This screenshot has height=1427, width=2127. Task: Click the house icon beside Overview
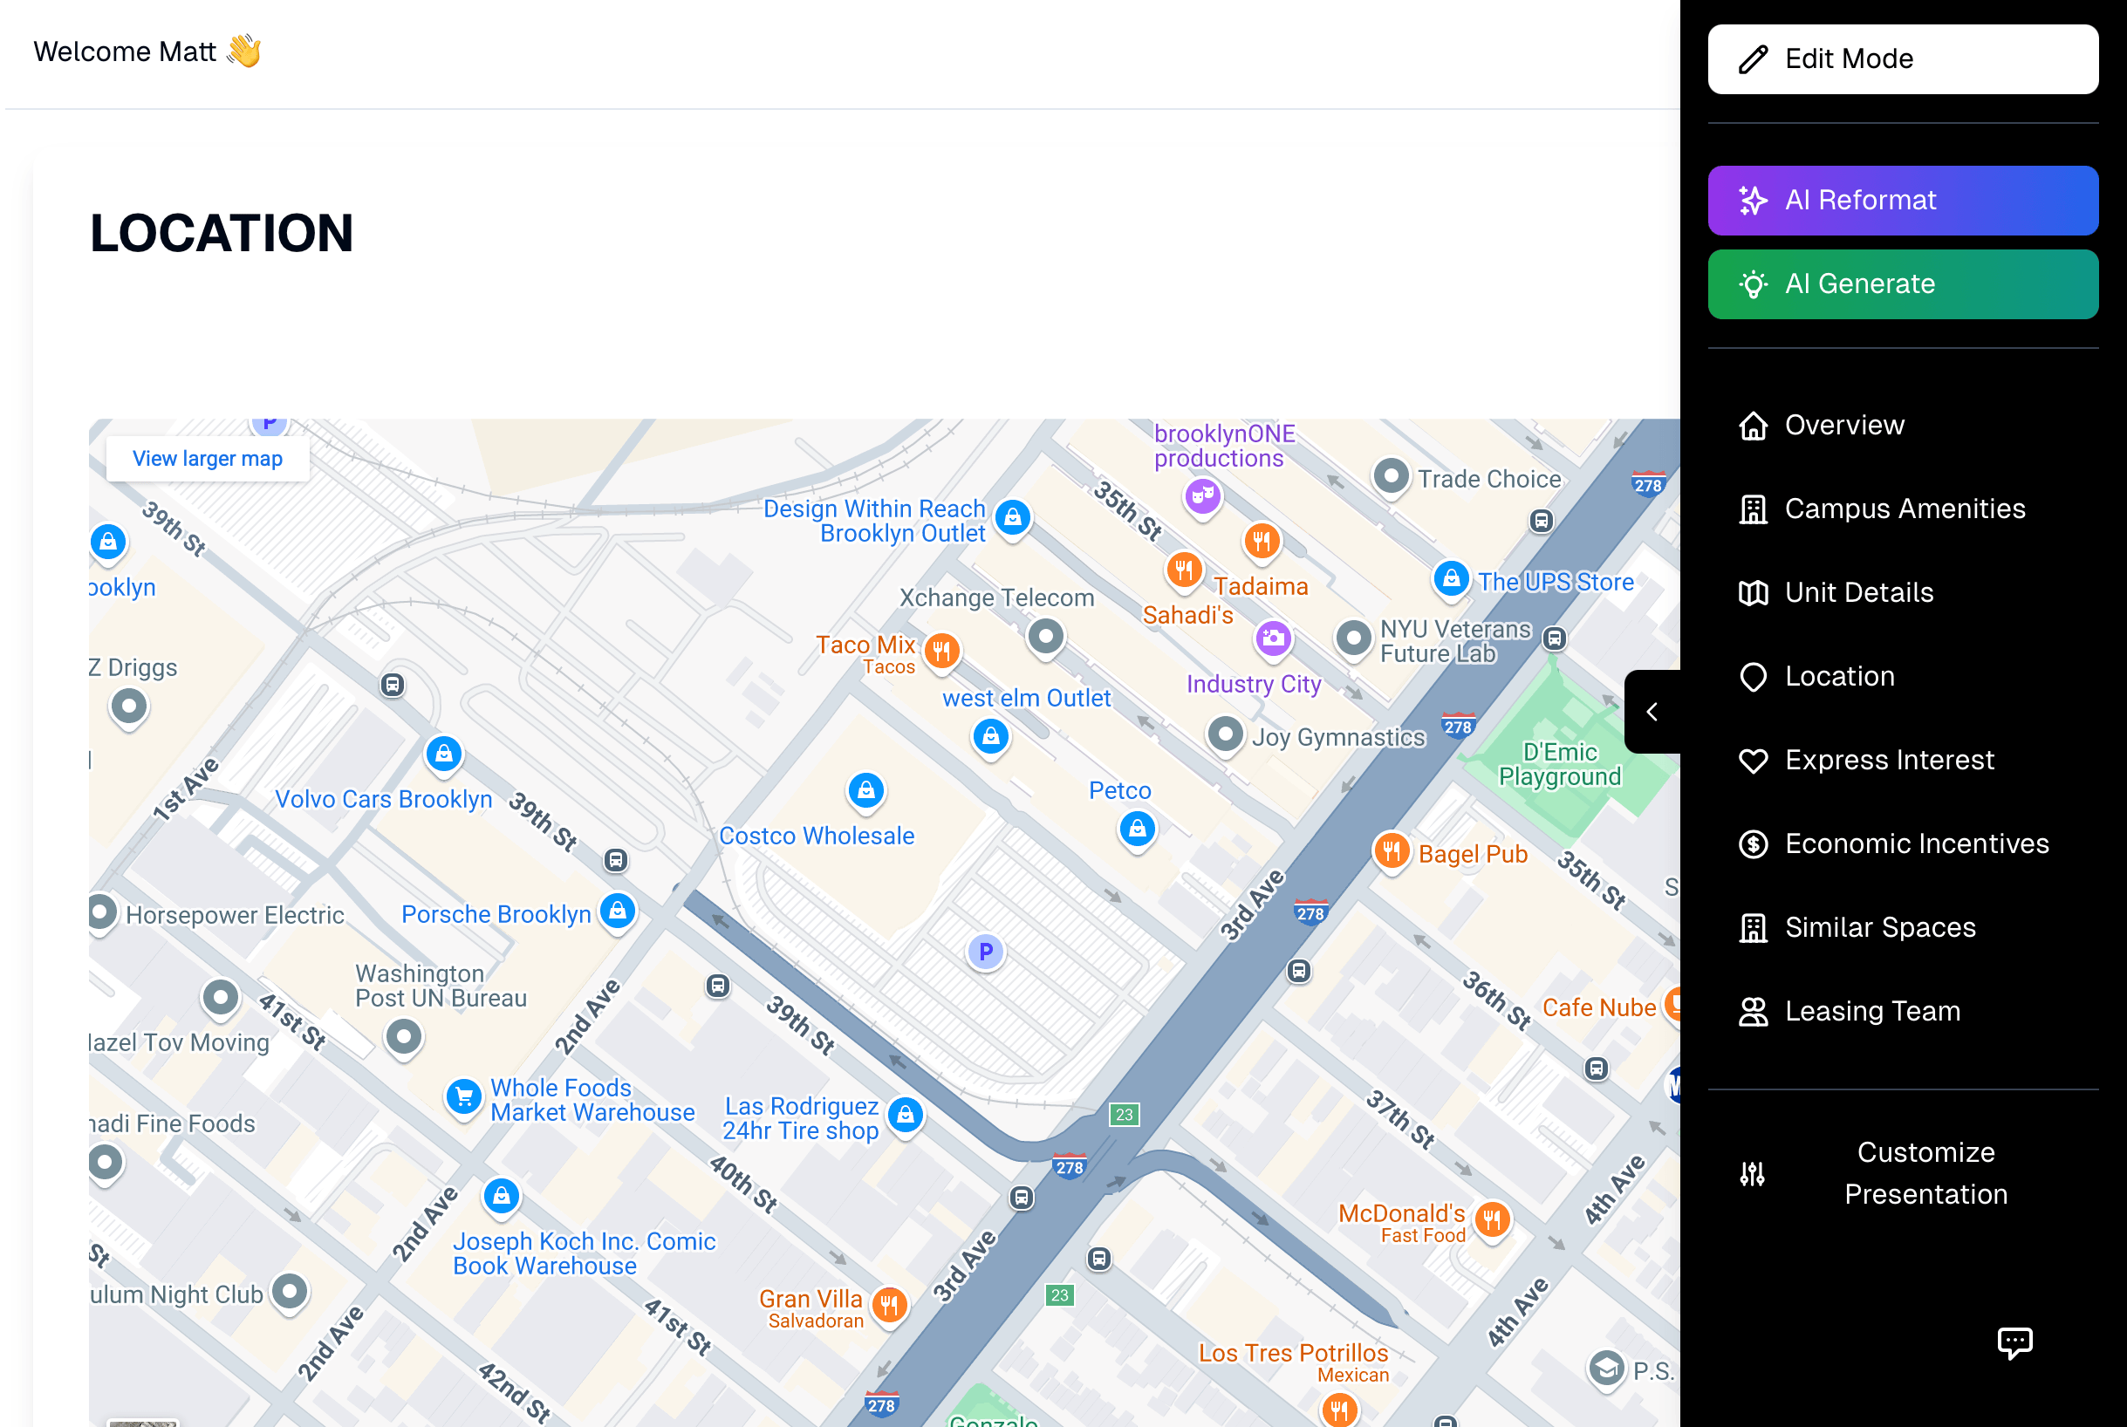click(x=1753, y=425)
